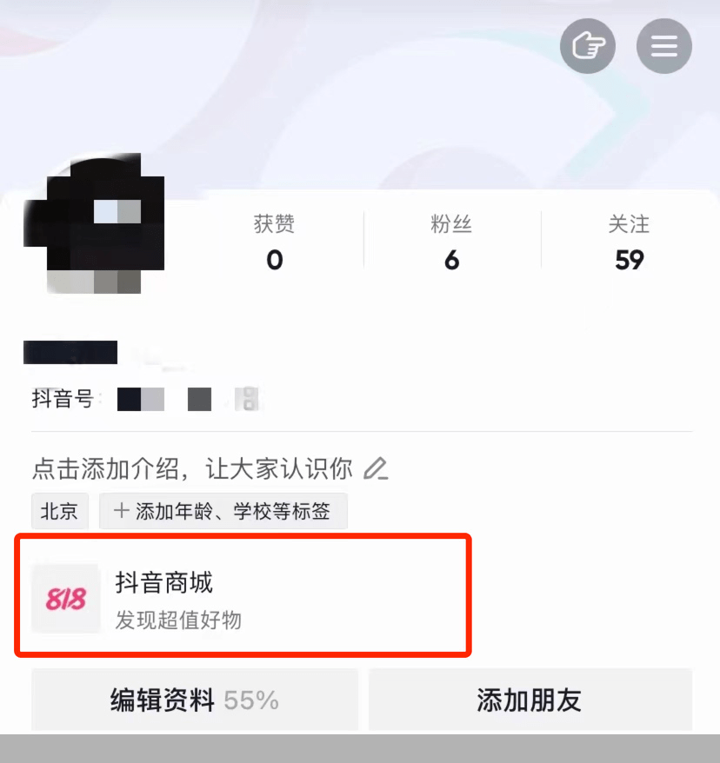Image resolution: width=720 pixels, height=763 pixels.
Task: Tap the pointing hand icon
Action: tap(588, 46)
